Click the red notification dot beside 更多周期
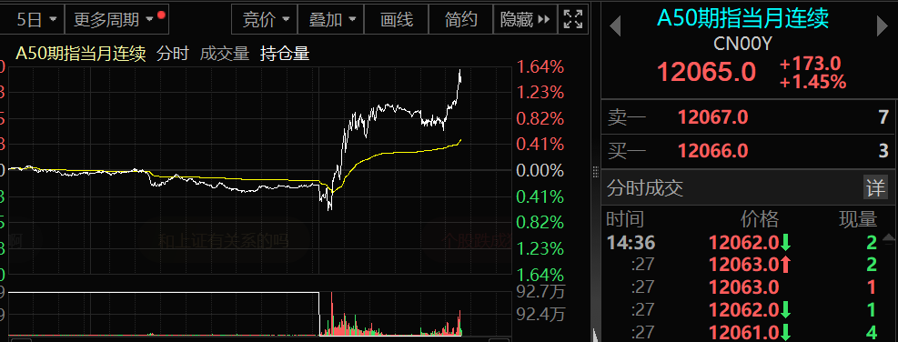 click(x=161, y=14)
